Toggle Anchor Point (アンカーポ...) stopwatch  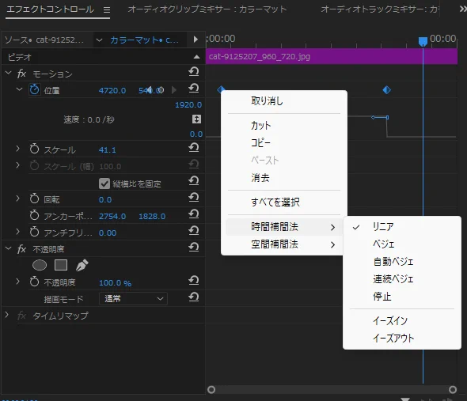34,215
